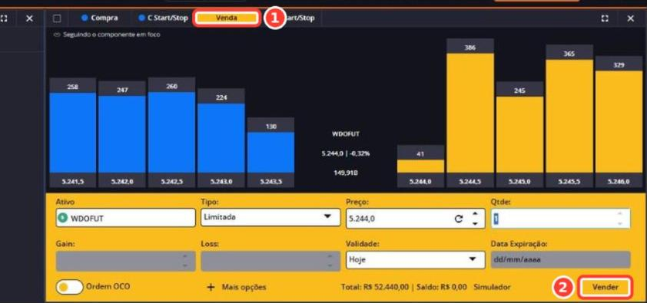
Task: Tick the checkbox left of the Compra tab
Action: tap(57, 18)
